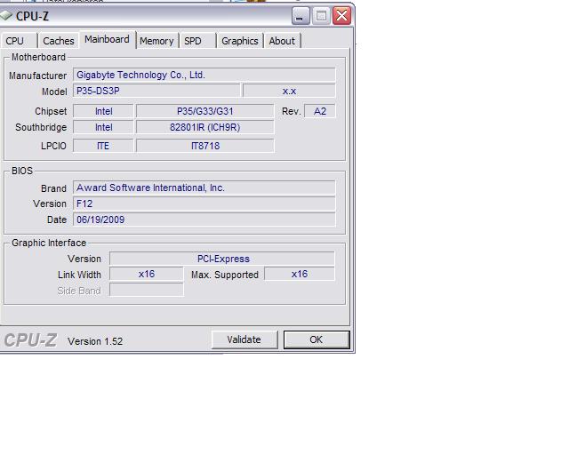Close the CPU-Z window

pyautogui.click(x=341, y=16)
